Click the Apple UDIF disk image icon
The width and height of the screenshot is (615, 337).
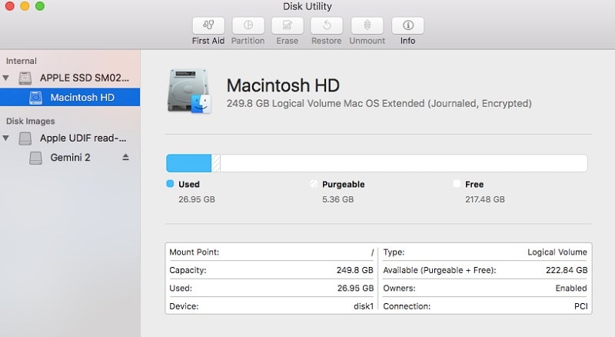25,138
